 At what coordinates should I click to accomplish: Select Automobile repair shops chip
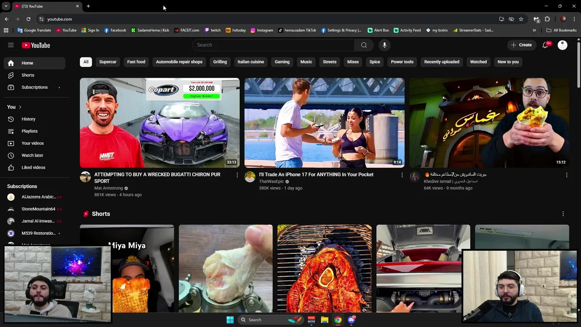point(179,62)
